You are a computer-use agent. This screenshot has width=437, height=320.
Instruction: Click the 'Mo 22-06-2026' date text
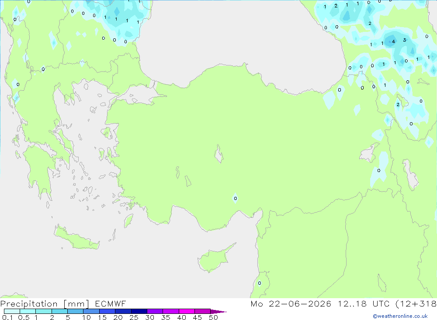click(x=291, y=303)
